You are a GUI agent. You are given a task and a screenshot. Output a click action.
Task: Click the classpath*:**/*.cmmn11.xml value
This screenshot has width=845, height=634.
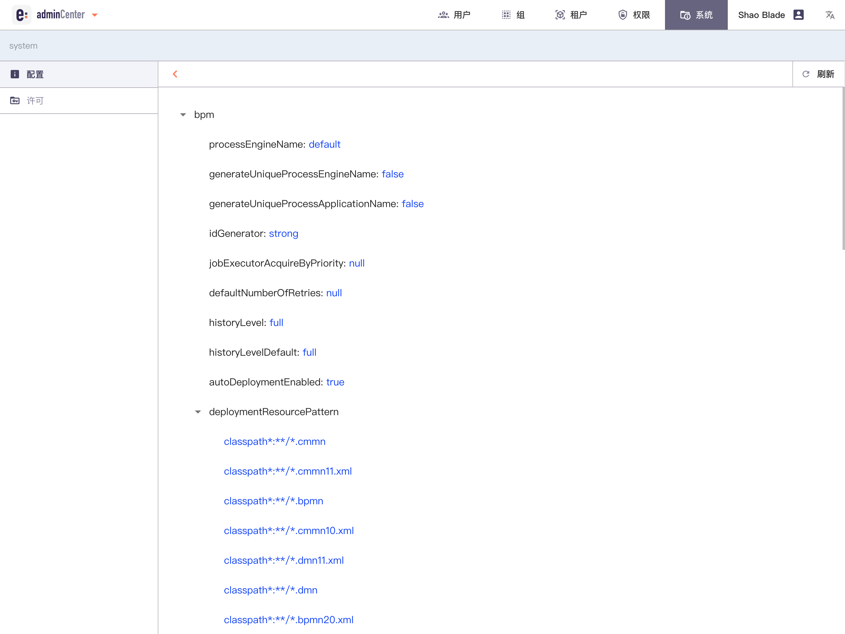pos(287,471)
